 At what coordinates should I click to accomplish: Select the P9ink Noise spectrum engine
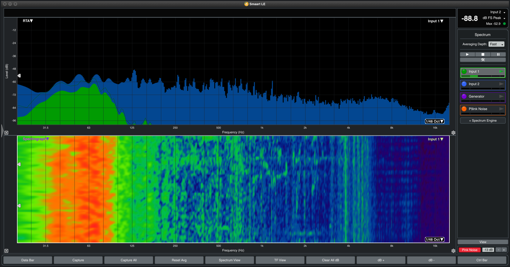[483, 110]
